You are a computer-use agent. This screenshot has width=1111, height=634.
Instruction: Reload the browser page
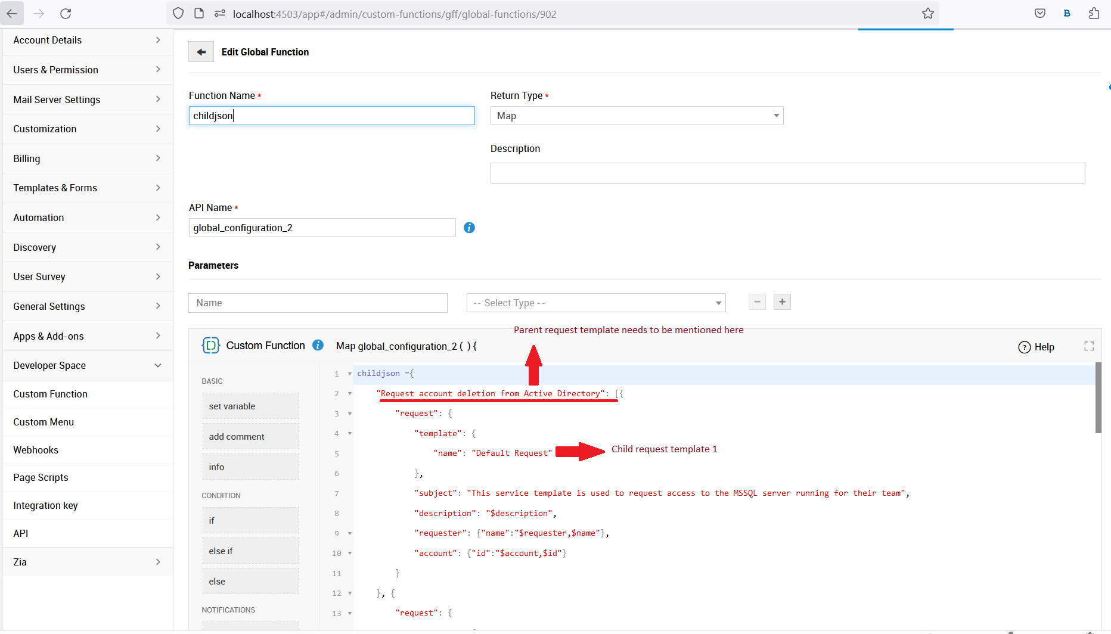66,14
